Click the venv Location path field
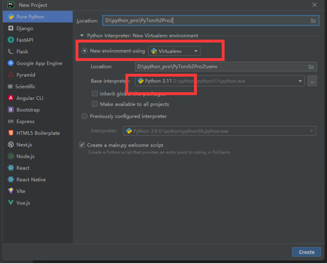This screenshot has width=327, height=264. tap(226, 67)
